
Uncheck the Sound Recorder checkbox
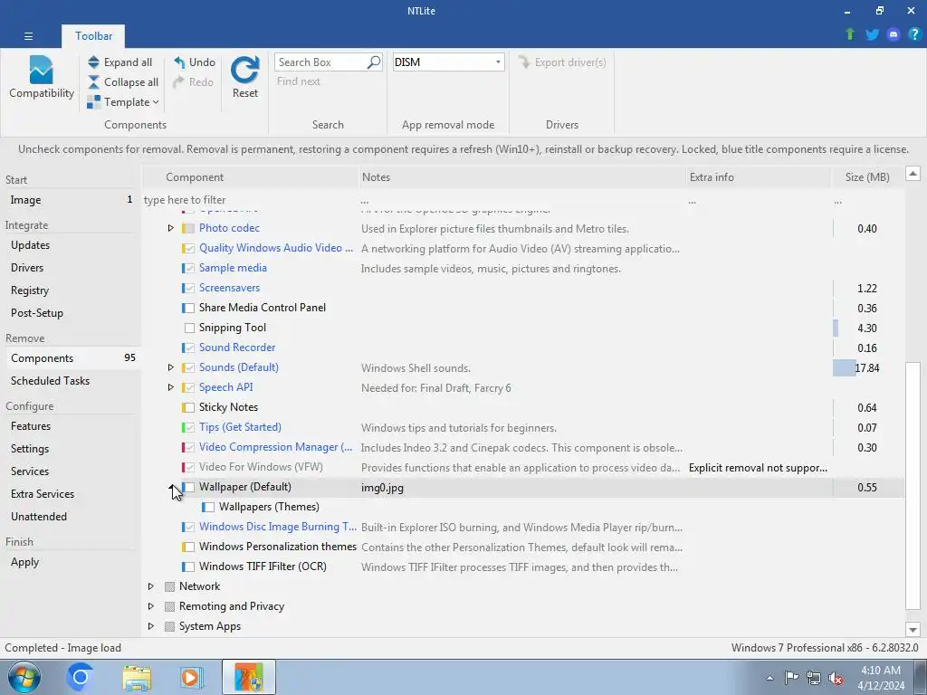coord(189,348)
